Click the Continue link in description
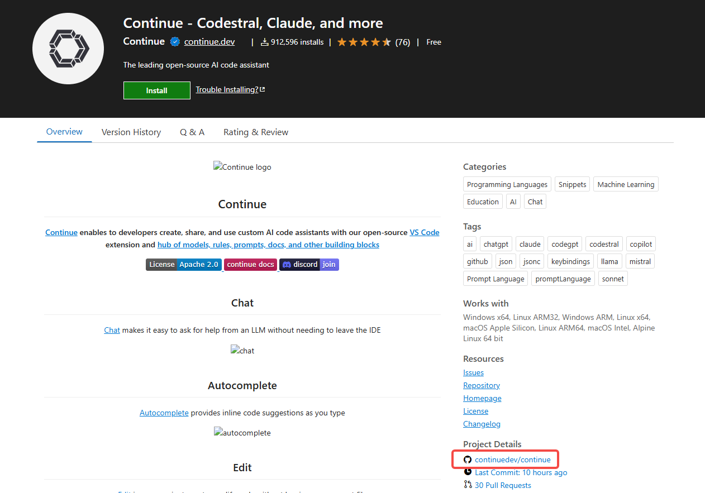This screenshot has width=705, height=493. pyautogui.click(x=61, y=232)
